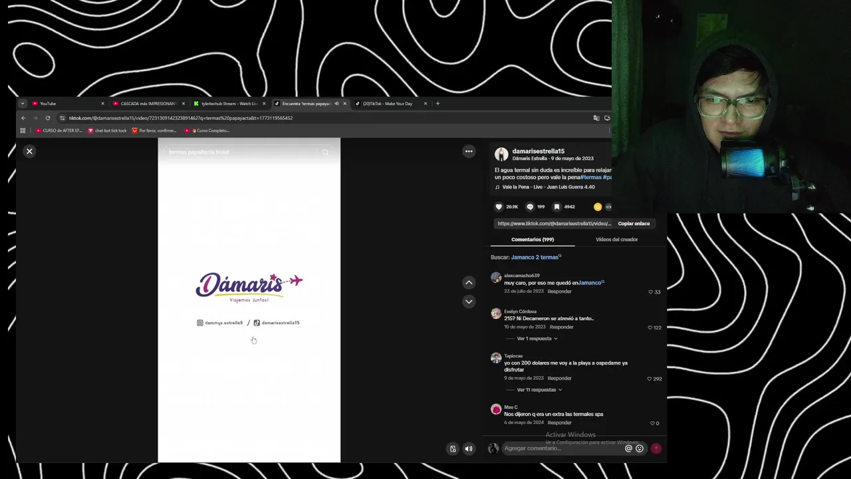Open Mau C's avatar
This screenshot has height=479, width=851.
click(496, 409)
